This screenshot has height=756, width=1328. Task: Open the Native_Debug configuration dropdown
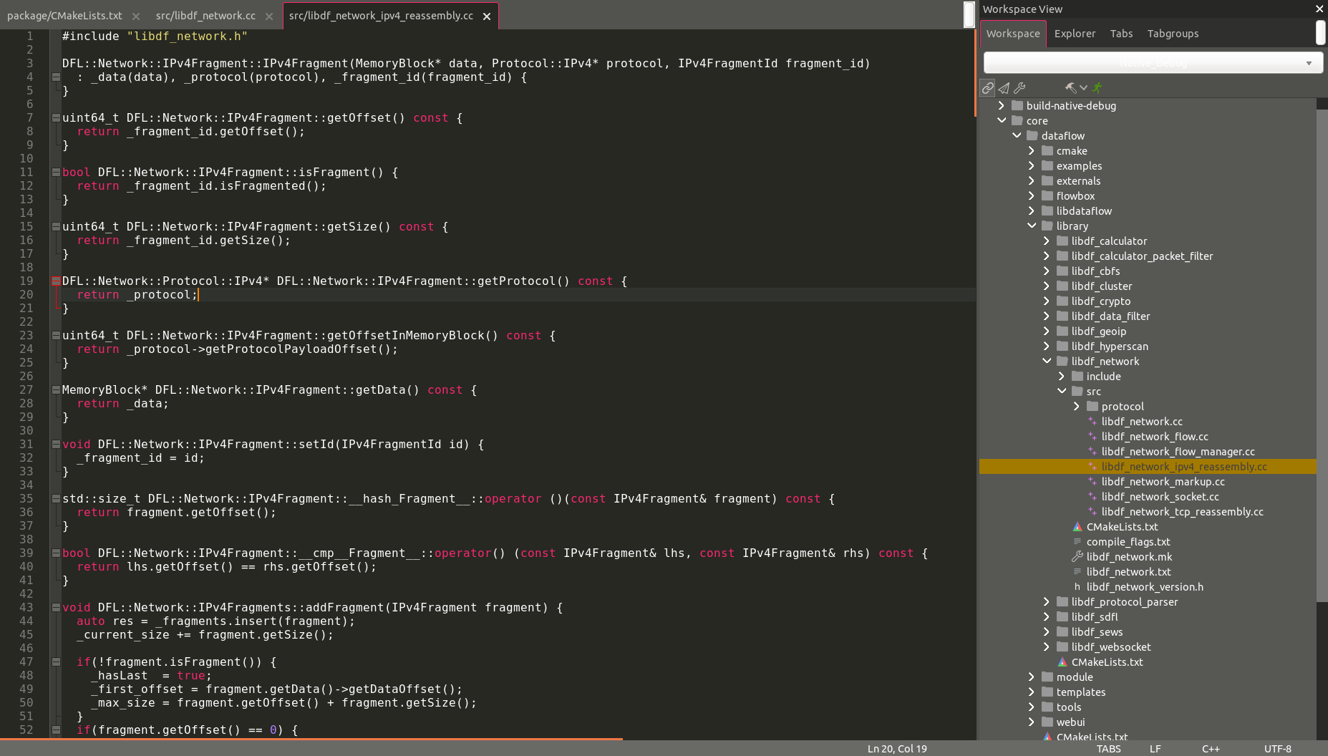(1308, 63)
